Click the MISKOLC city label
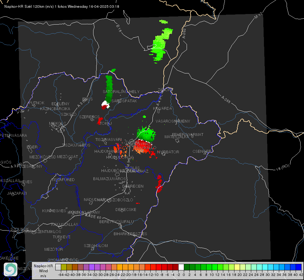 point(57,124)
